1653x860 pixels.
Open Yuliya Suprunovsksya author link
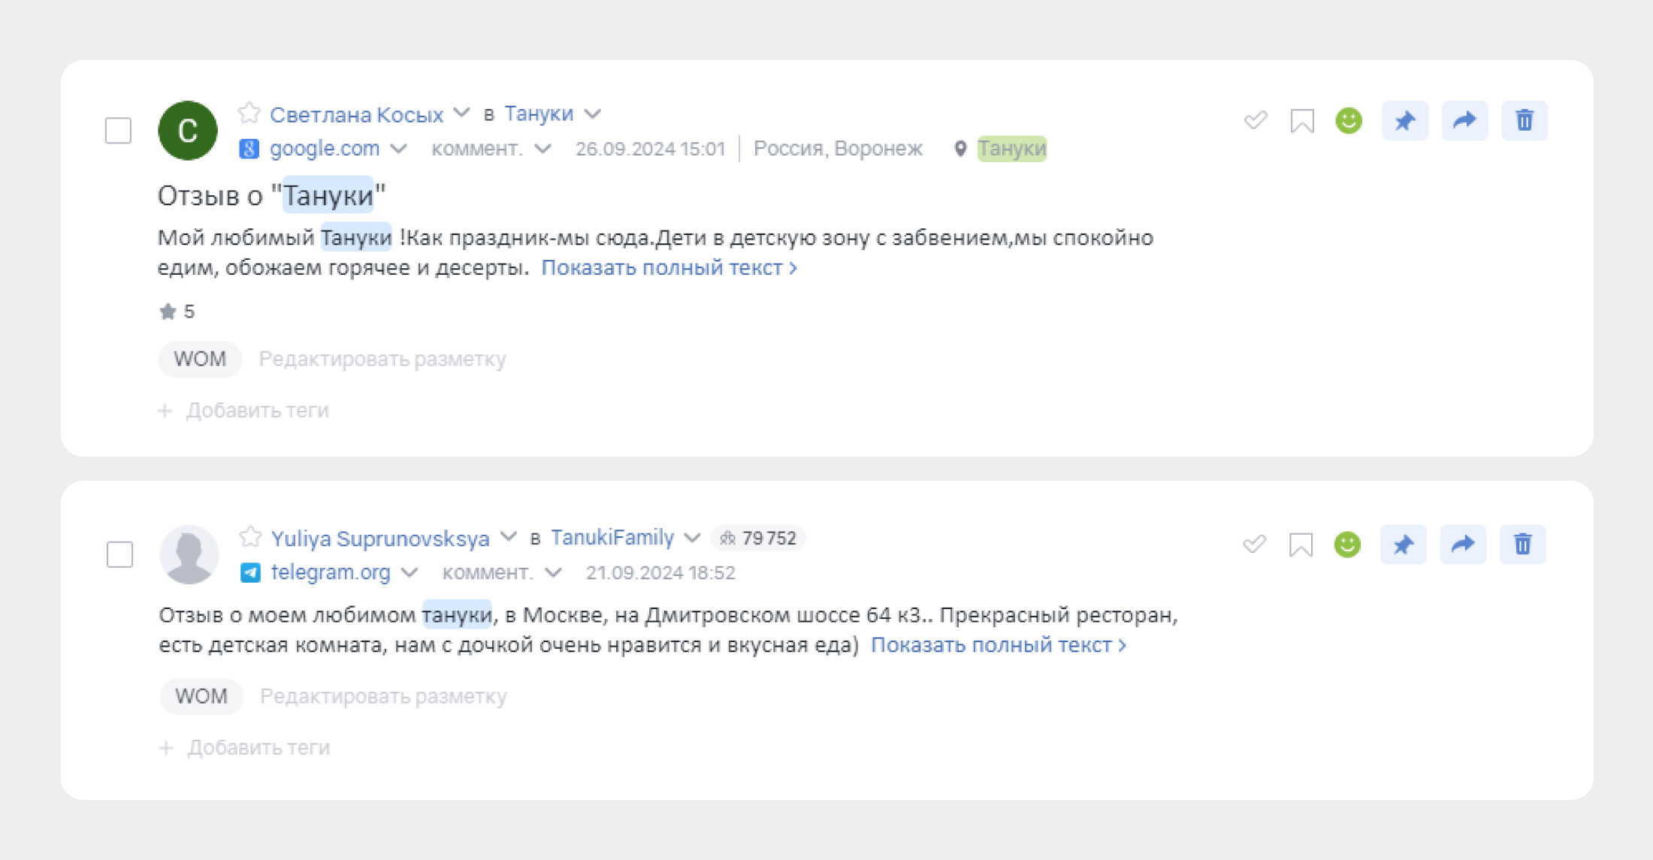pyautogui.click(x=380, y=539)
